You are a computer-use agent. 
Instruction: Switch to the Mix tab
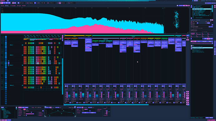7,6
